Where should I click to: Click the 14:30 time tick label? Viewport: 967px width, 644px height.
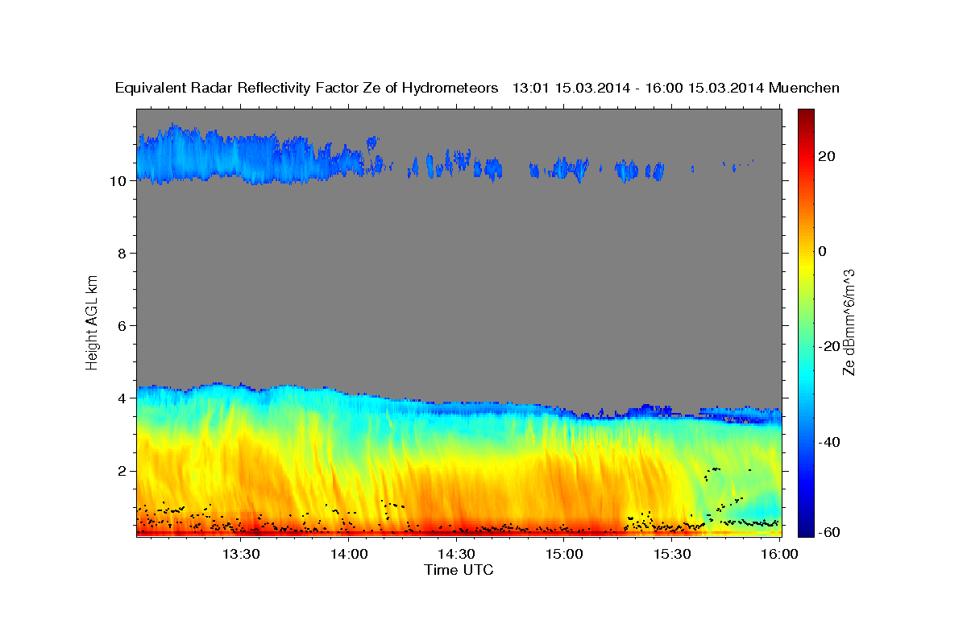(x=456, y=554)
